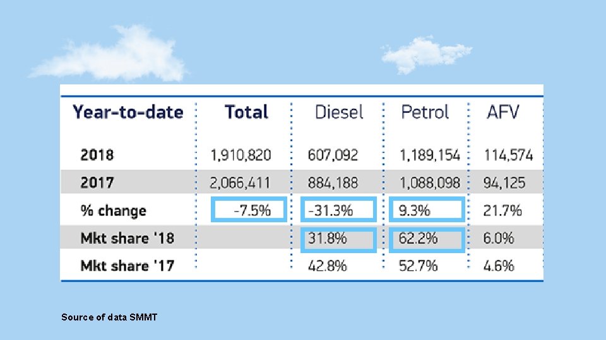Image resolution: width=606 pixels, height=340 pixels.
Task: Select diesel 2017 value 884,188
Action: [333, 183]
